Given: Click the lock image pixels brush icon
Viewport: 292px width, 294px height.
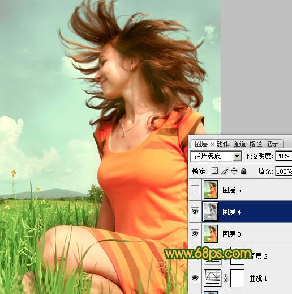Looking at the screenshot, I should coord(225,171).
